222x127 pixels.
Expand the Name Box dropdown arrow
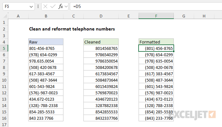click(31, 7)
